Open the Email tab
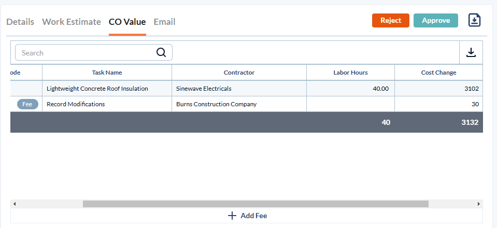497x228 pixels. [164, 22]
